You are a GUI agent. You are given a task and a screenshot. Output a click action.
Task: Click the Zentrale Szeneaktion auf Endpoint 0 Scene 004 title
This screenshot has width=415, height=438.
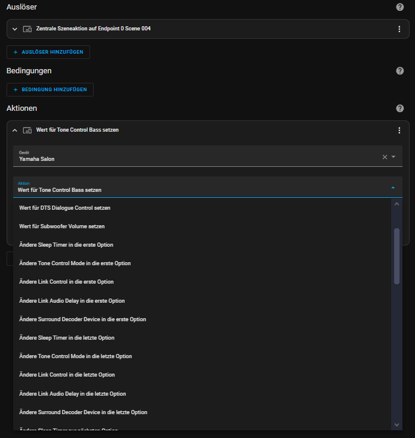94,29
